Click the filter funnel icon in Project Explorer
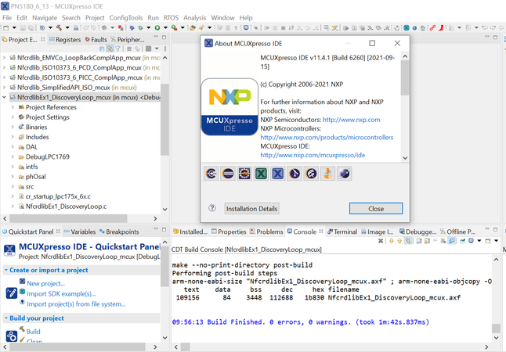The height and width of the screenshot is (352, 506). 118,48
